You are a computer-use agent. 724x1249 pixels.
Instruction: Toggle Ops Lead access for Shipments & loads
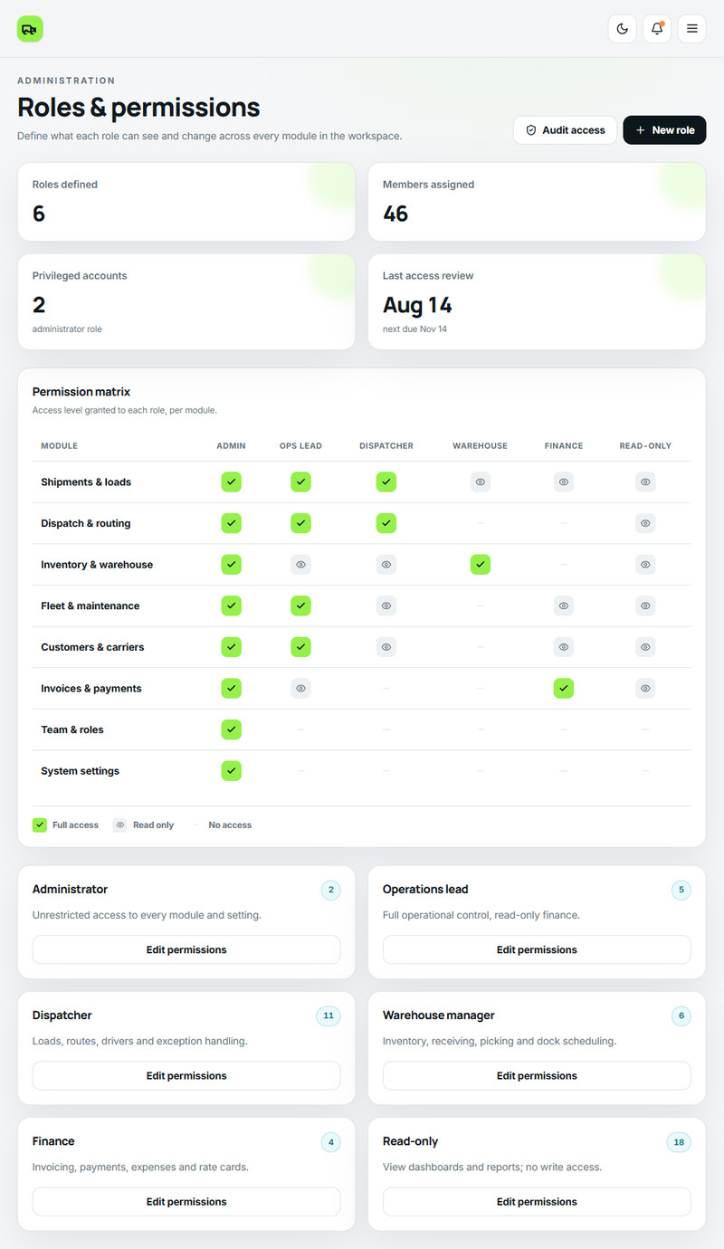click(x=300, y=482)
